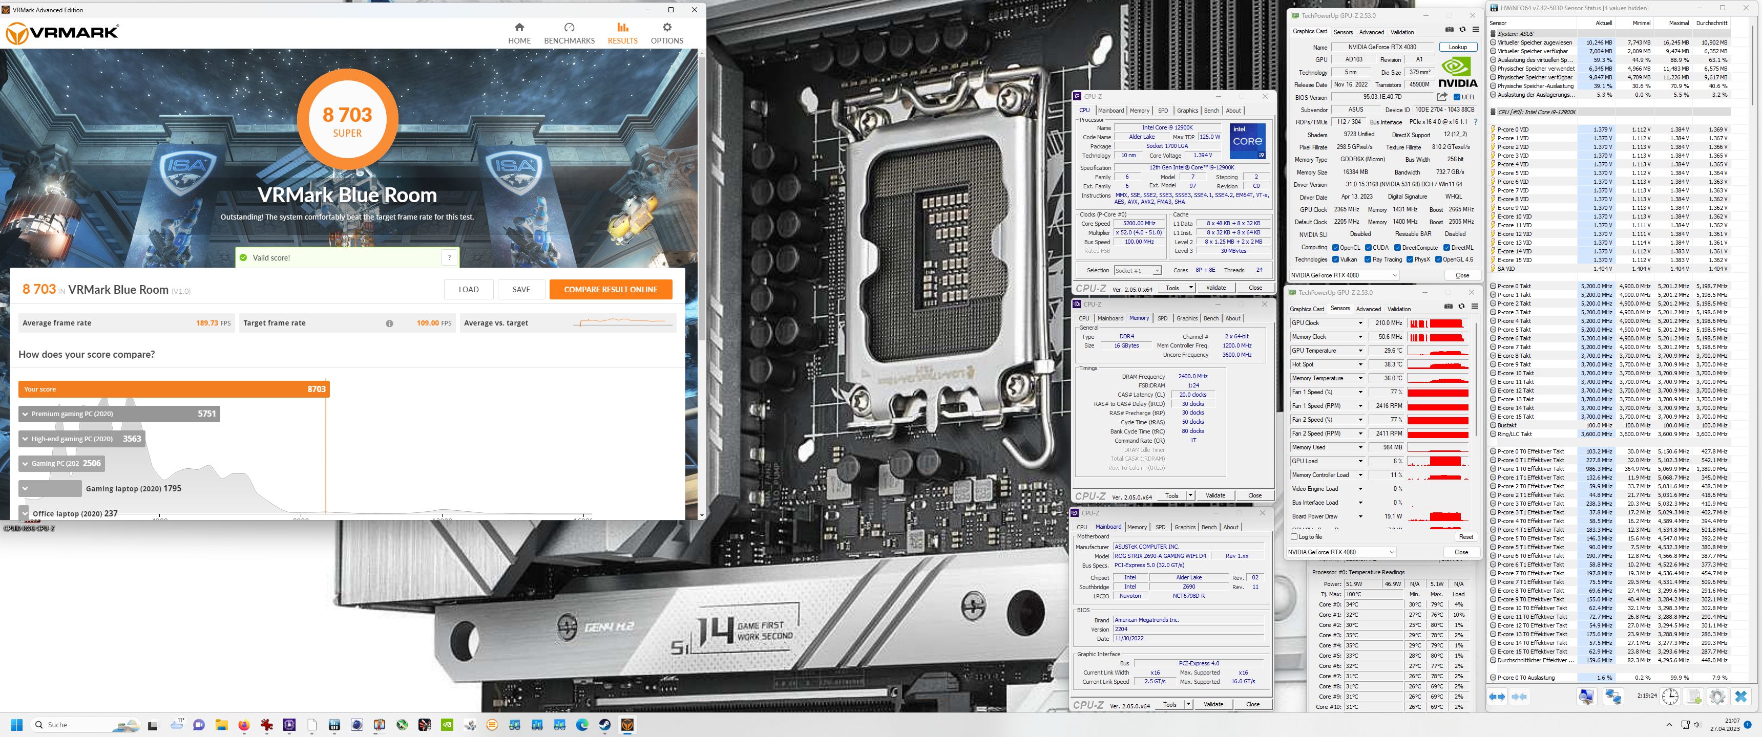Open VRMark HOME page
The width and height of the screenshot is (1762, 737).
(x=519, y=33)
